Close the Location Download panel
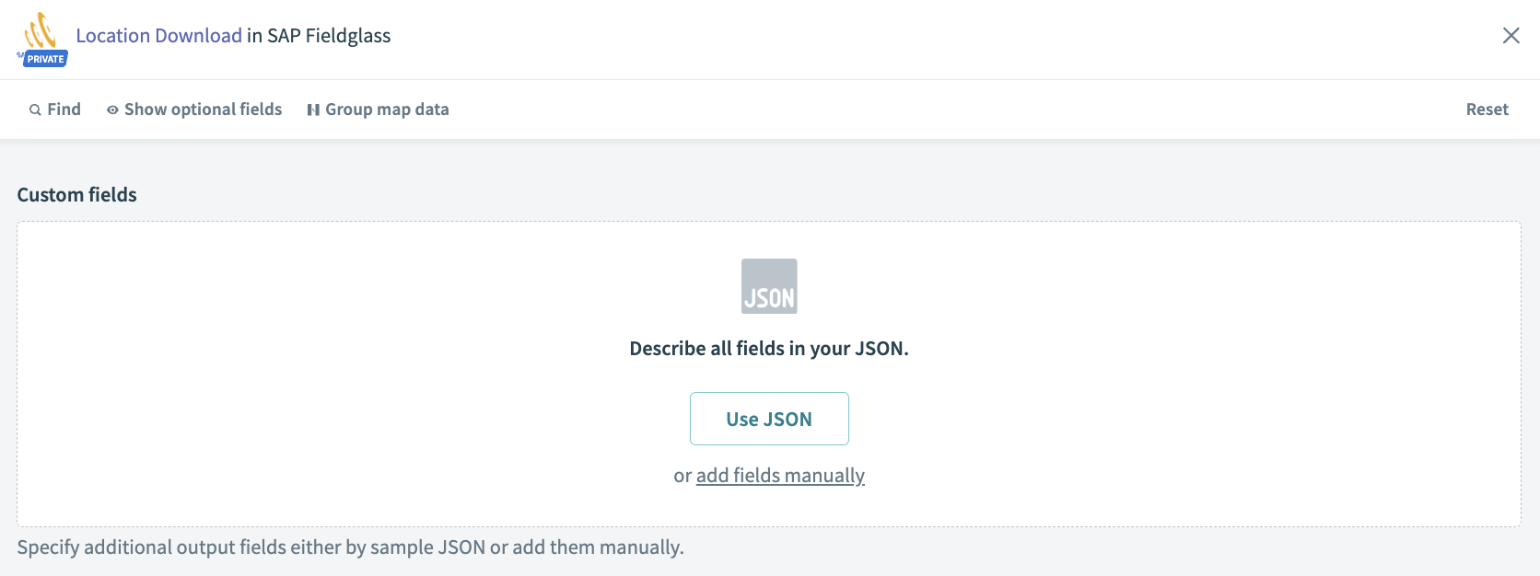 pyautogui.click(x=1511, y=36)
